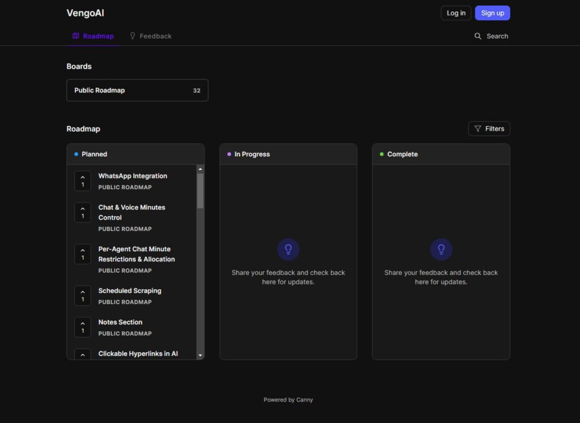The image size is (580, 423).
Task: Upvote the Scheduled Scraping post
Action: (83, 295)
